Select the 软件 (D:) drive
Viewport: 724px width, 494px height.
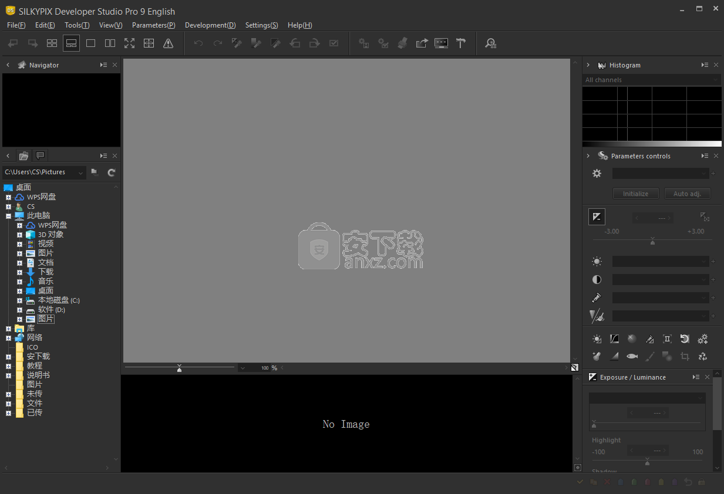(52, 310)
